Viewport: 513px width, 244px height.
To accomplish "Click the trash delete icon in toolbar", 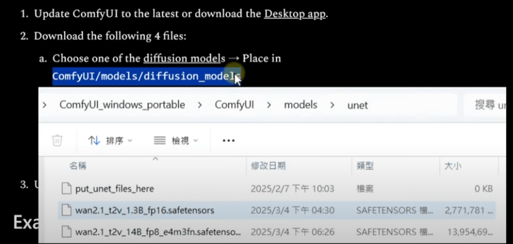I will click(57, 141).
